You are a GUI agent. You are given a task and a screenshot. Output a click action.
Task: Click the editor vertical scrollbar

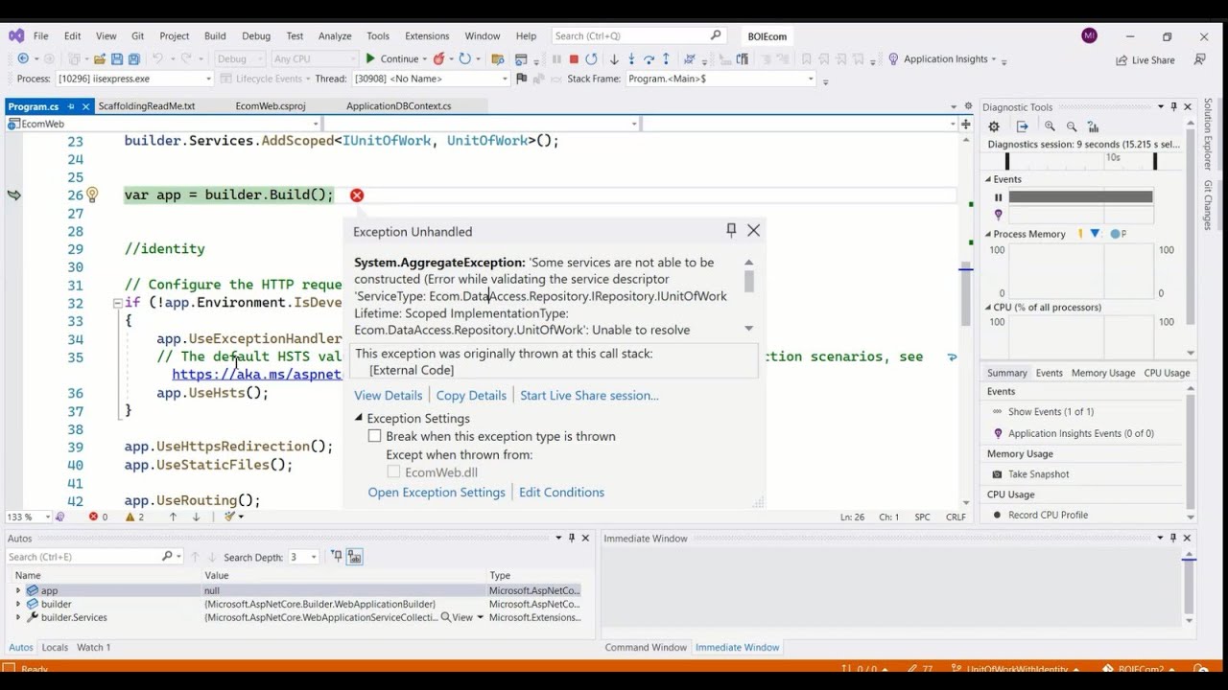point(965,316)
